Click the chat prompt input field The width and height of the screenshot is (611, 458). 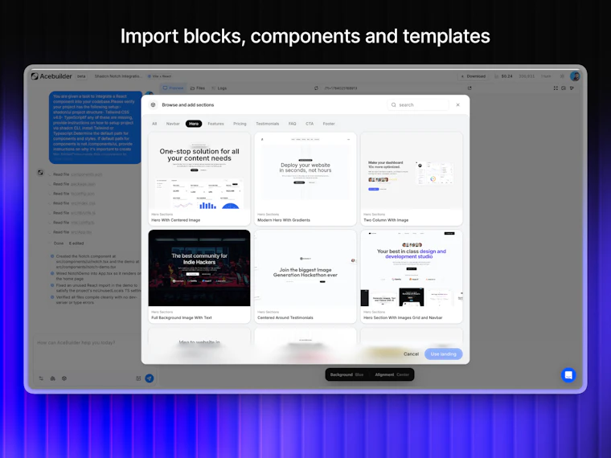[94, 353]
